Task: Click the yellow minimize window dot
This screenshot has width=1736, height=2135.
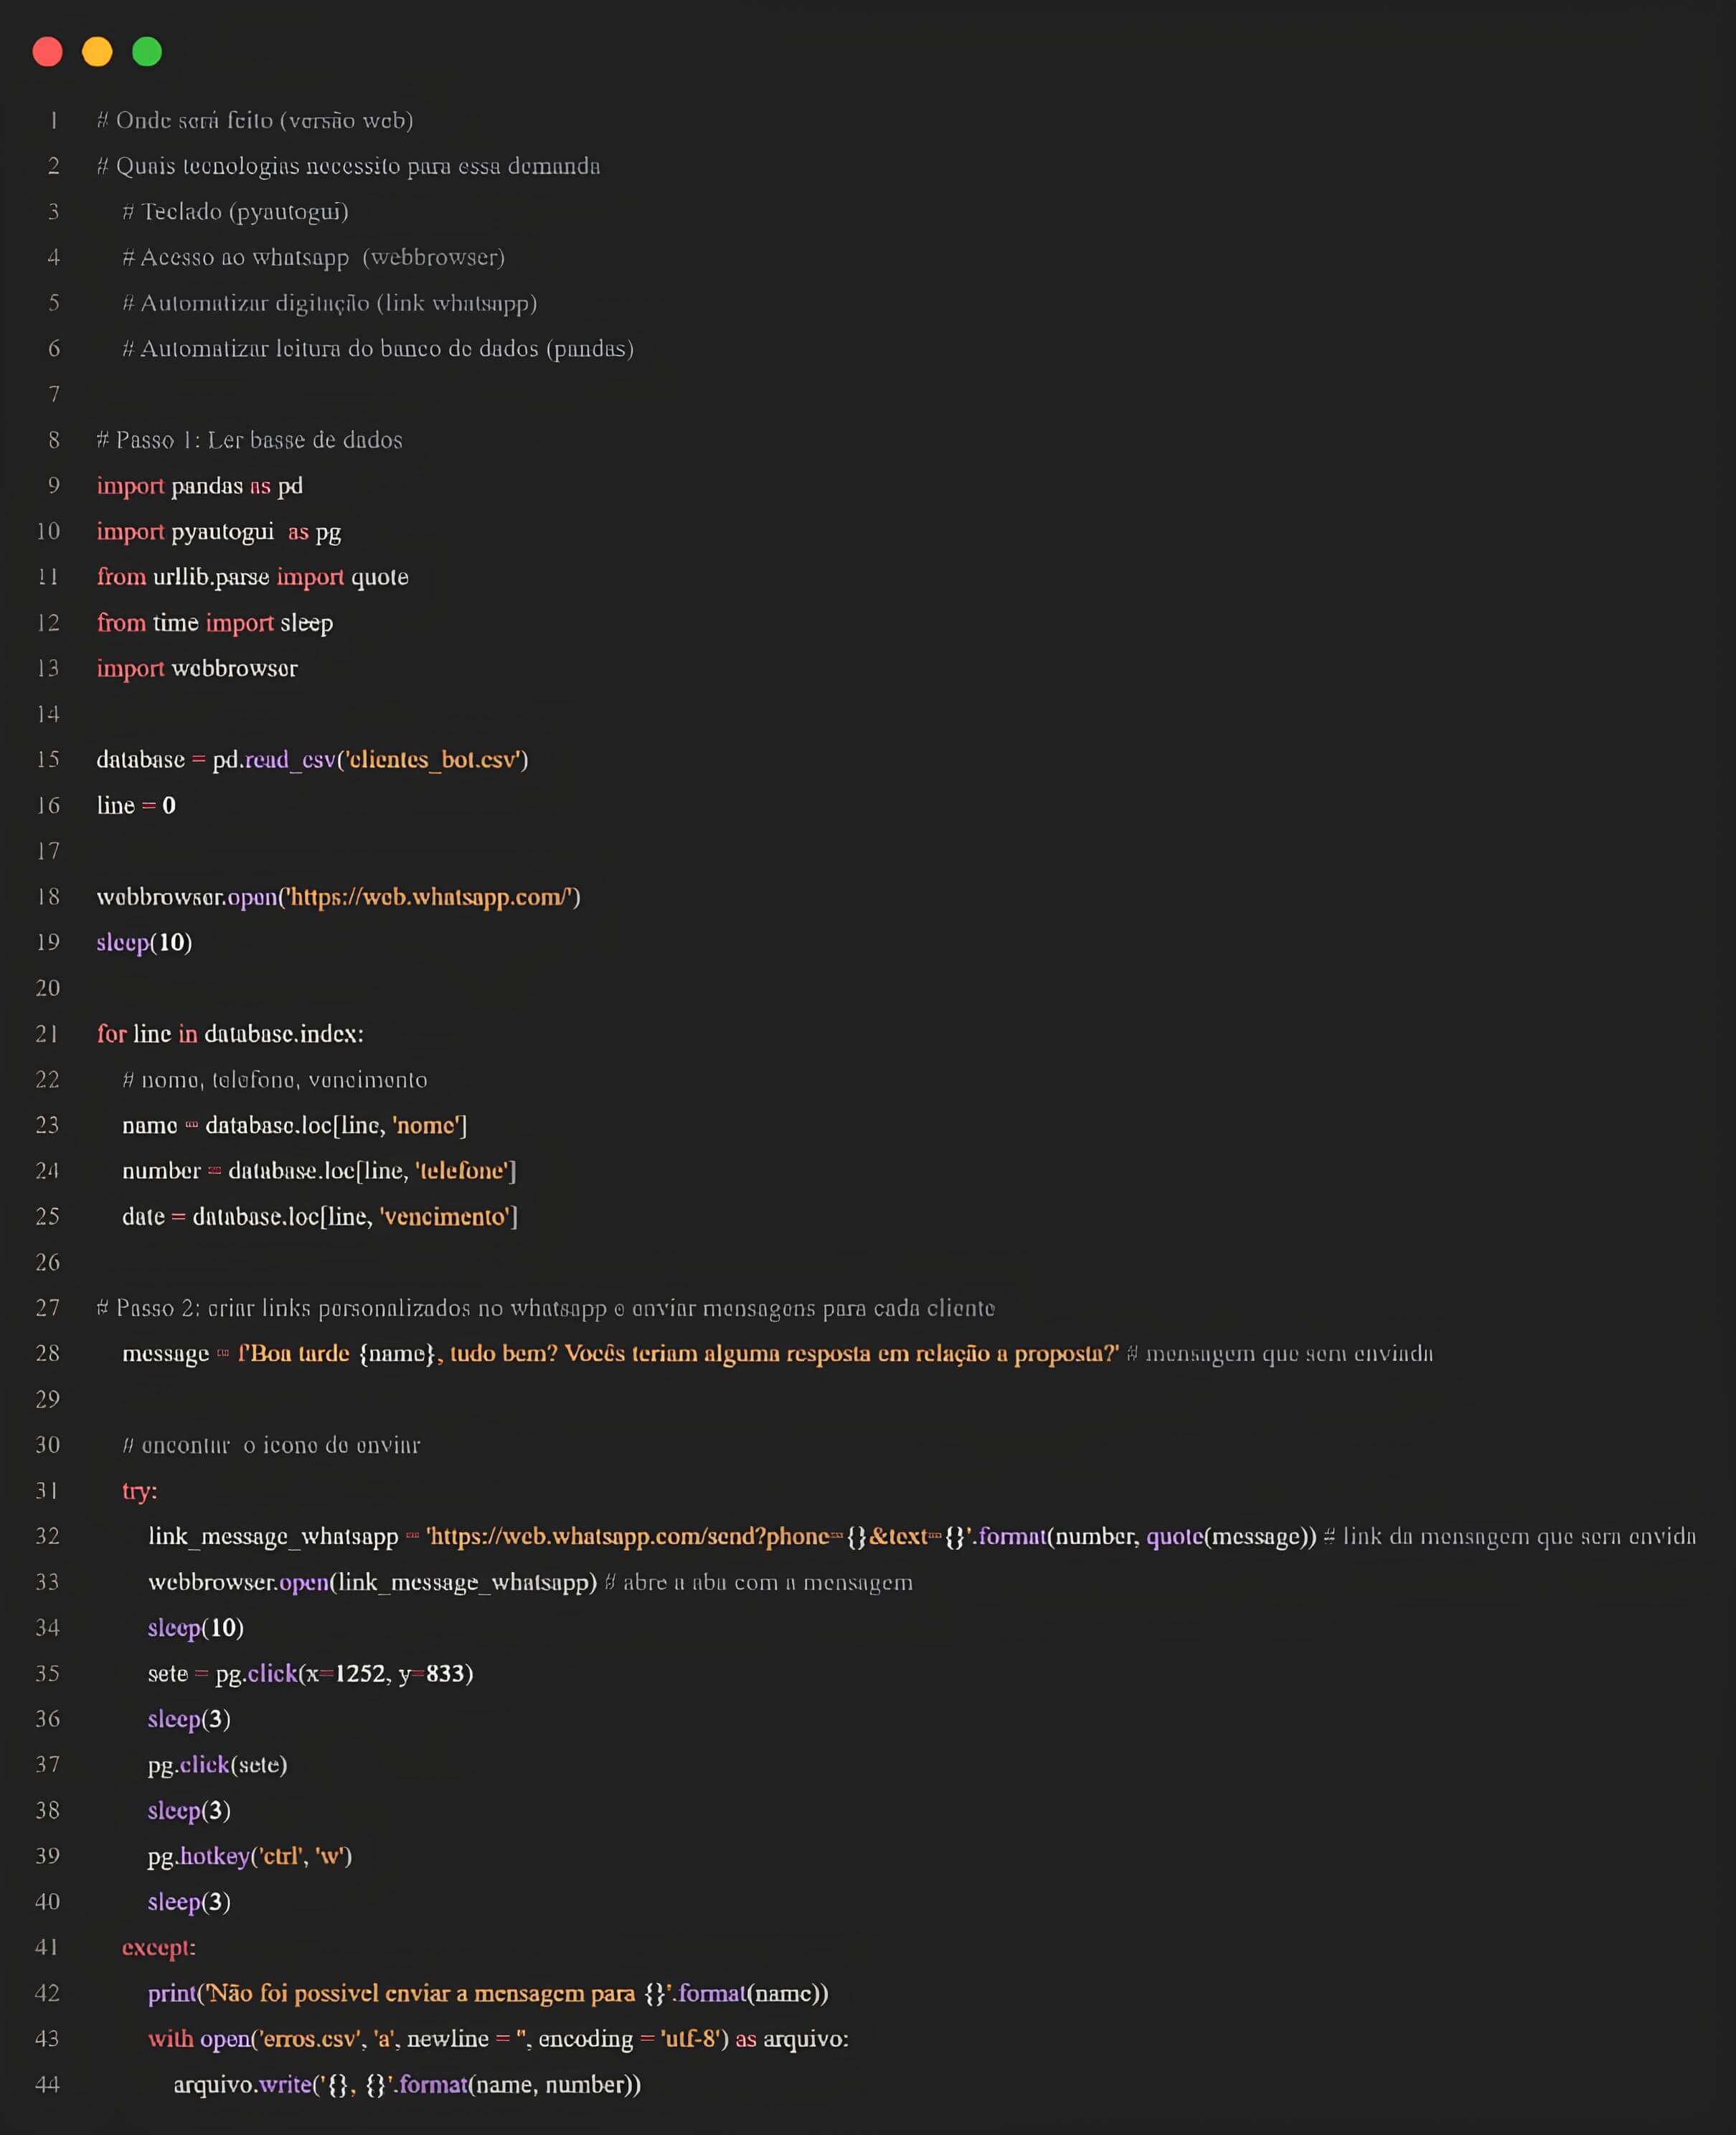Action: coord(97,51)
